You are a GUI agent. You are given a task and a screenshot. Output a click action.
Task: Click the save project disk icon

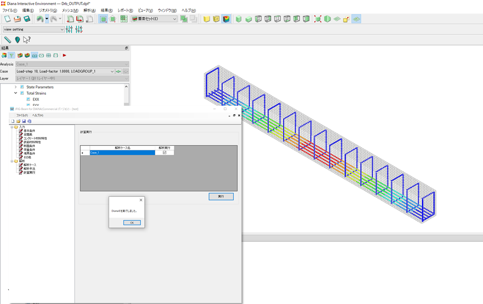click(x=27, y=19)
